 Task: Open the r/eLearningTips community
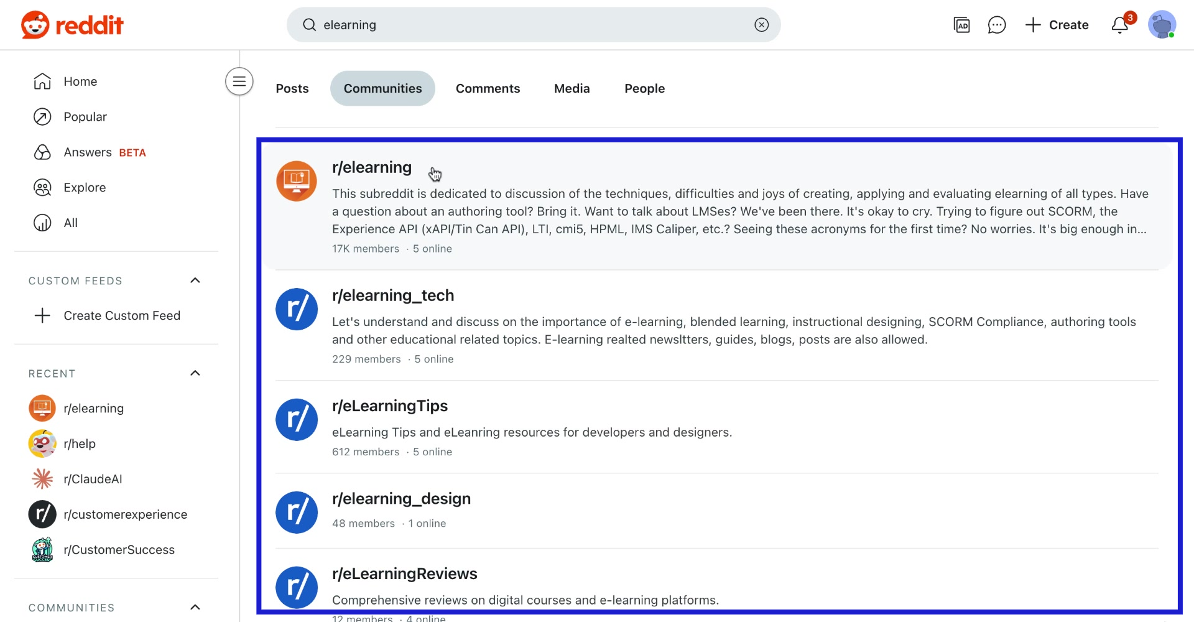tap(390, 406)
